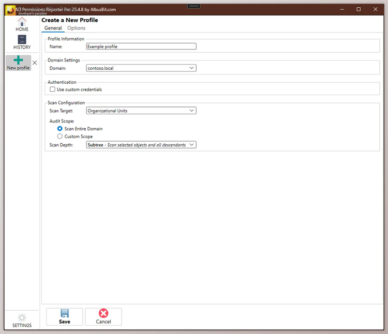Click the Domain Settings group label
This screenshot has width=388, height=334.
click(x=64, y=60)
